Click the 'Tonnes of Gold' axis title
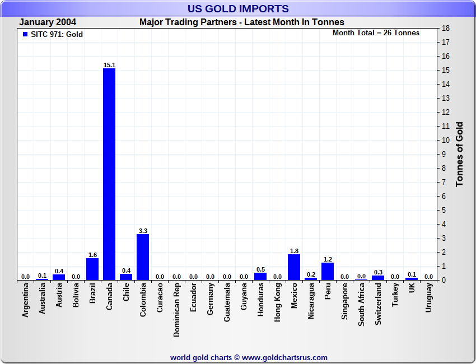 pos(459,154)
